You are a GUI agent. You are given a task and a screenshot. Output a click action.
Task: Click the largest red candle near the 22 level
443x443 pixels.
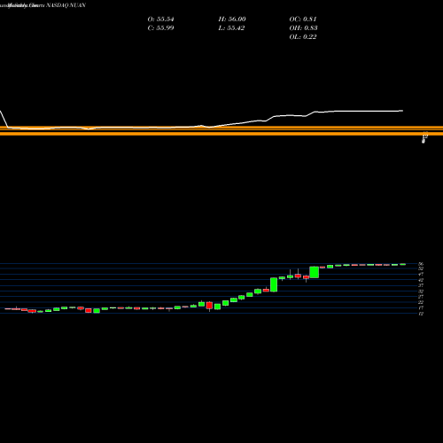[x=209, y=306]
